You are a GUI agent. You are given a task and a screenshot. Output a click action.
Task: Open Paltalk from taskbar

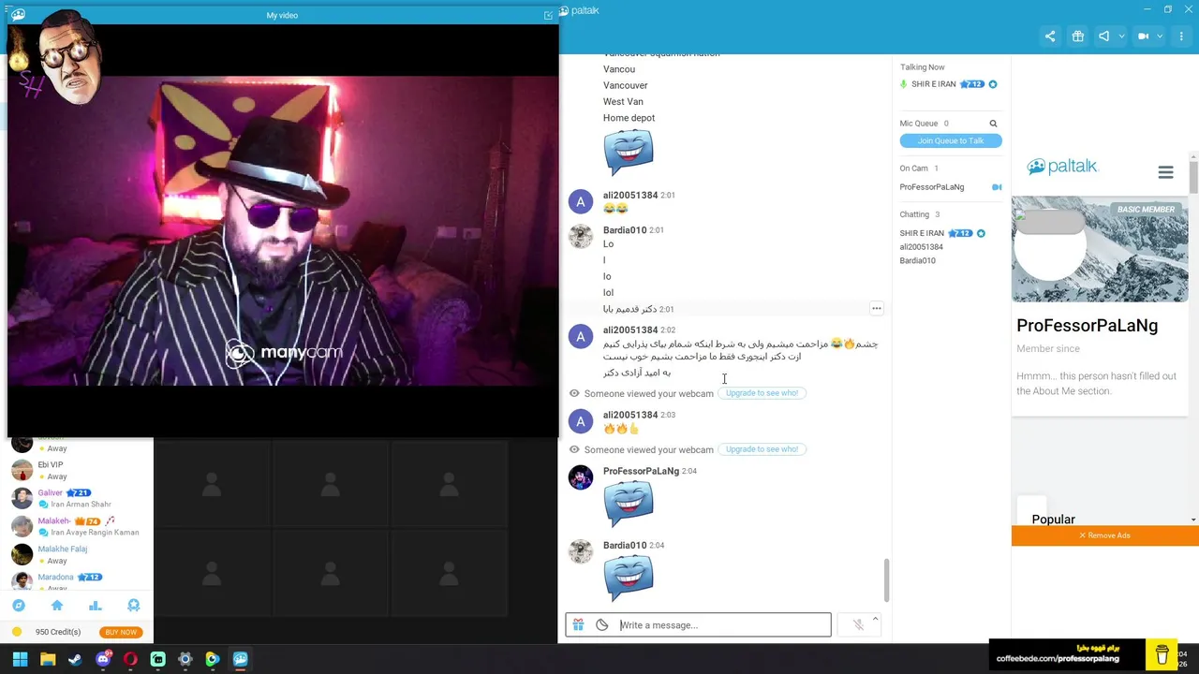(241, 659)
